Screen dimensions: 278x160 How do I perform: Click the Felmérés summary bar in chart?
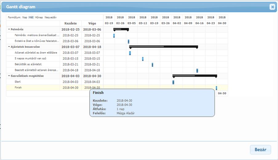click(x=121, y=29)
